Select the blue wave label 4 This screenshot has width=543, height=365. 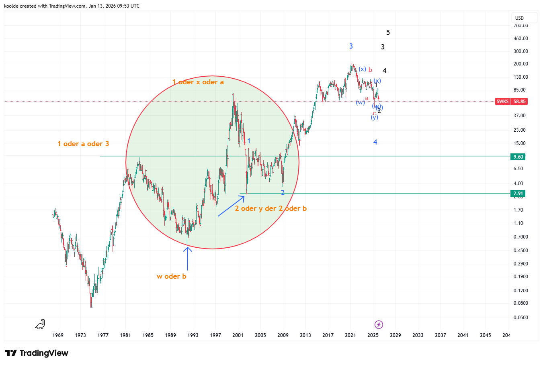pyautogui.click(x=375, y=142)
